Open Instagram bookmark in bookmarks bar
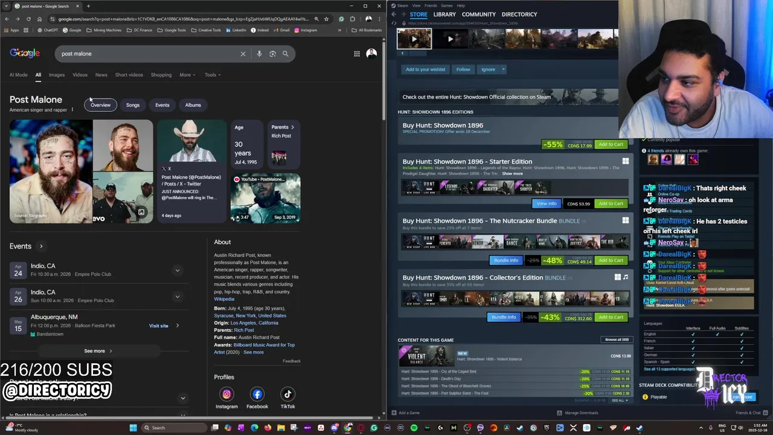 pyautogui.click(x=306, y=30)
